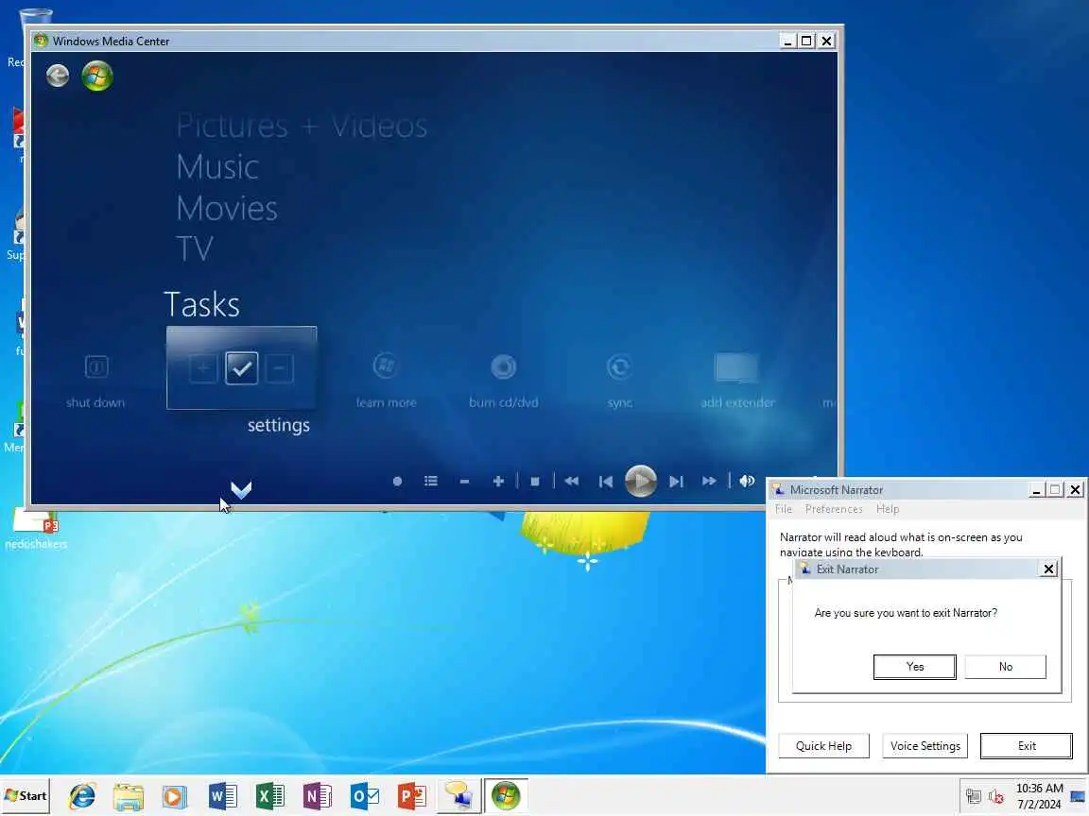Open the add extender task
Screen dimensions: 1089x816
[x=737, y=380]
